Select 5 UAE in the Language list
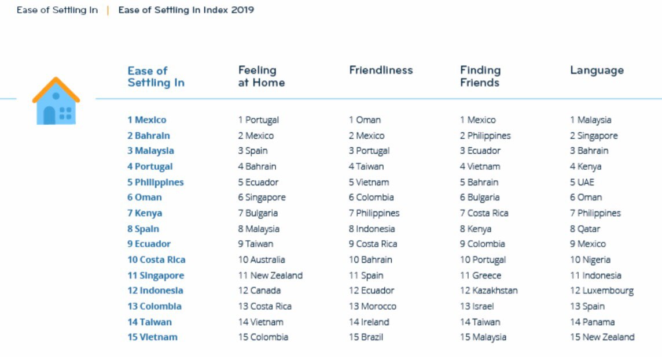Image resolution: width=662 pixels, height=357 pixels. (x=582, y=183)
